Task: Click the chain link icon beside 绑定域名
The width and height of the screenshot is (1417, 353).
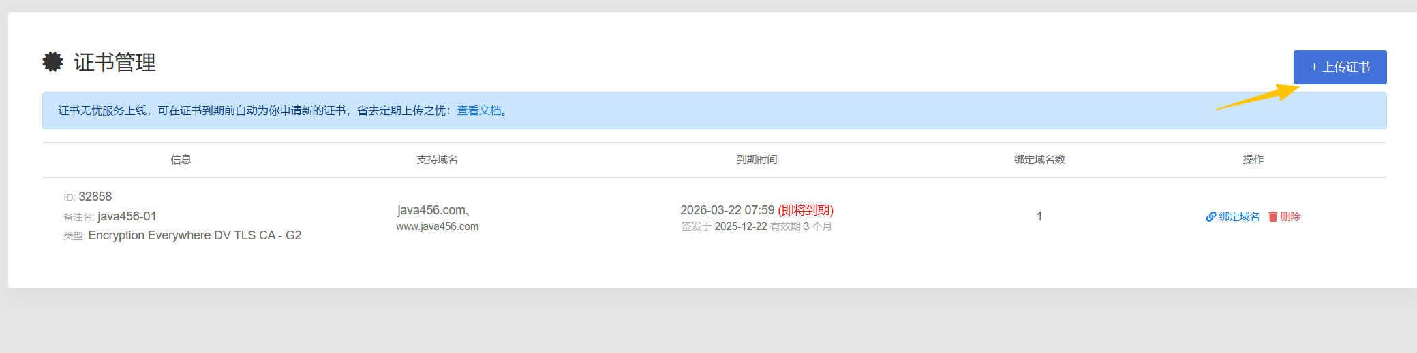Action: pos(1211,217)
